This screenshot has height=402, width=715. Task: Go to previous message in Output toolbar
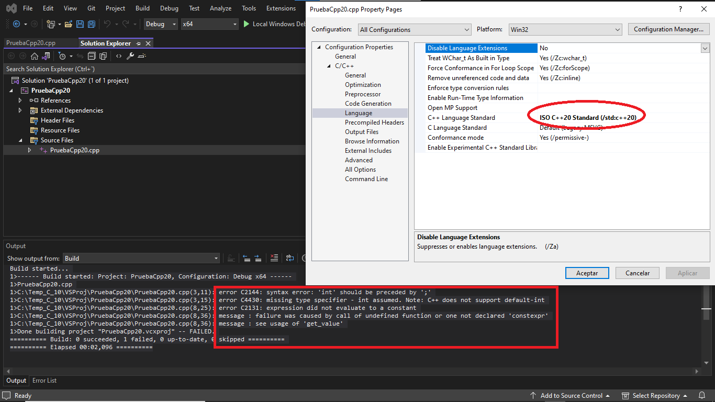[x=247, y=258]
